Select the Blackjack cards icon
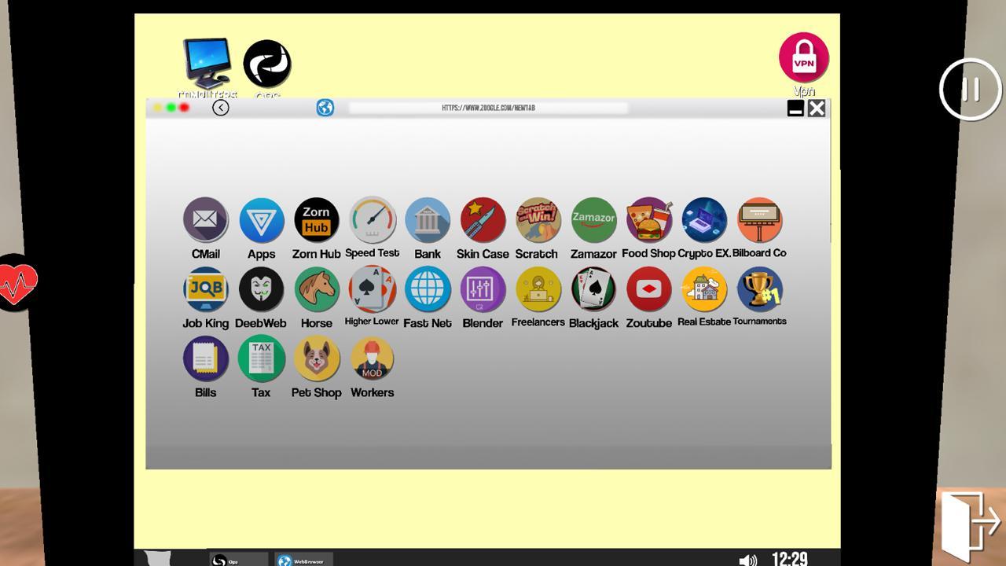Image resolution: width=1006 pixels, height=566 pixels. point(593,289)
